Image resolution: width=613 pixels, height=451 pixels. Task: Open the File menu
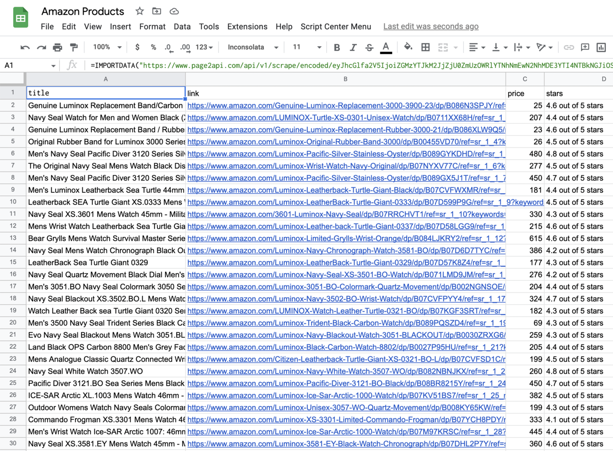pyautogui.click(x=47, y=26)
